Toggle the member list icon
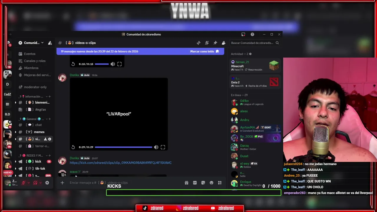The image size is (377, 212). tap(224, 43)
